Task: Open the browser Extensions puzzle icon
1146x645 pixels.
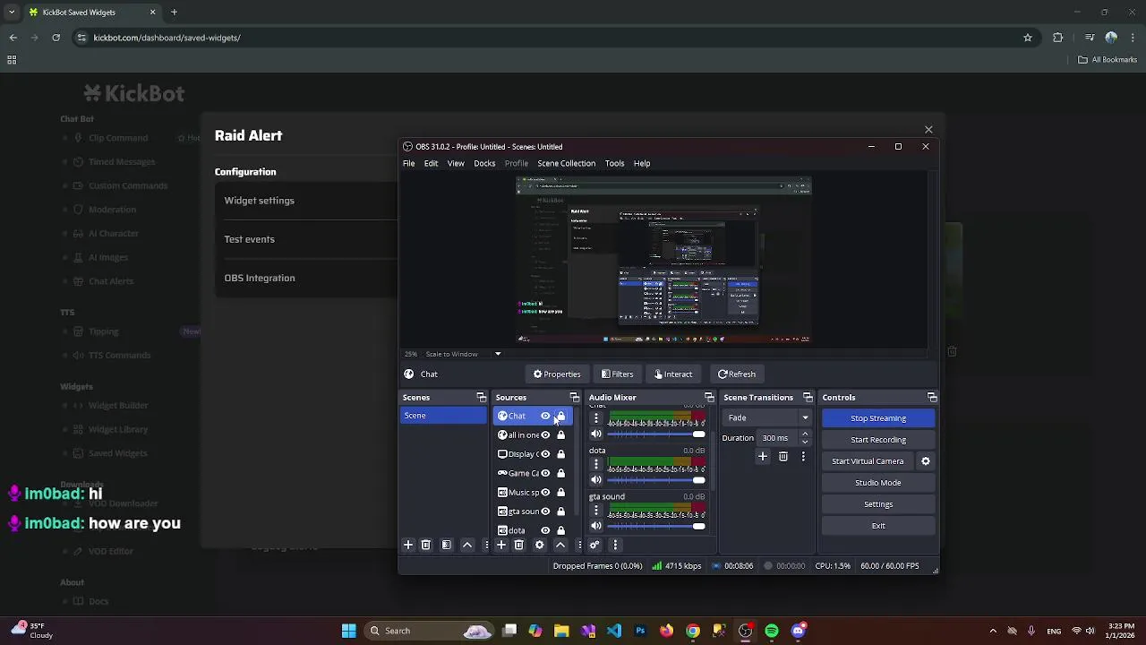Action: [x=1058, y=38]
